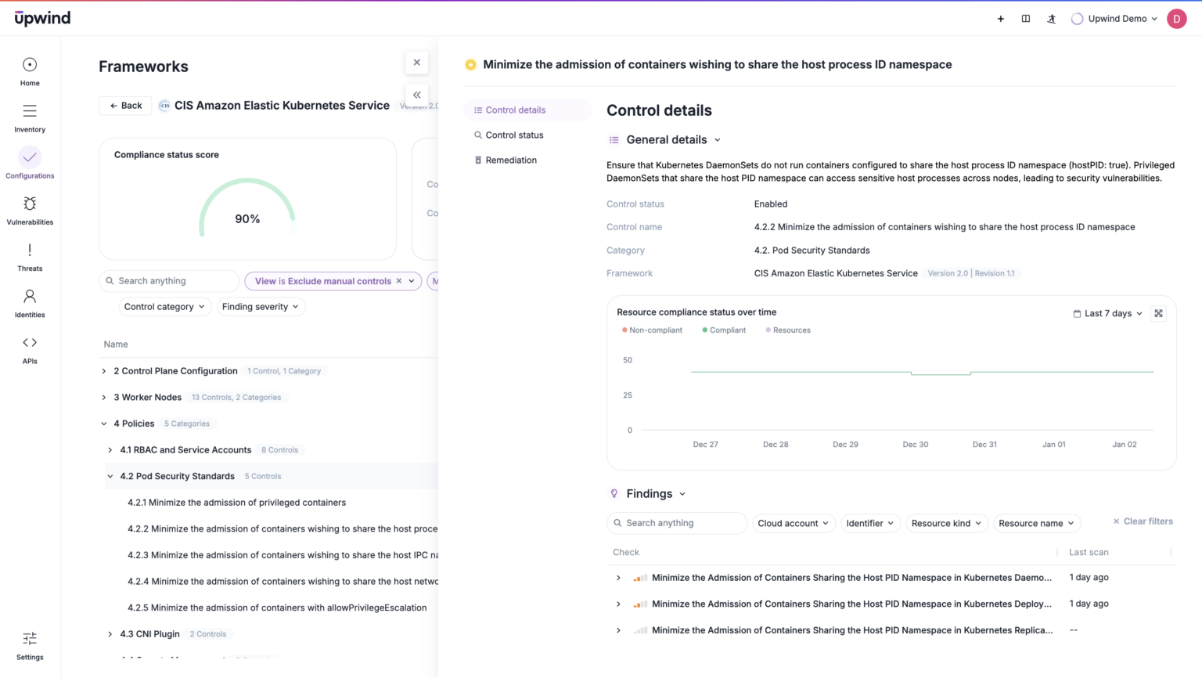
Task: Open the Vulnerabilities section
Action: click(x=29, y=209)
